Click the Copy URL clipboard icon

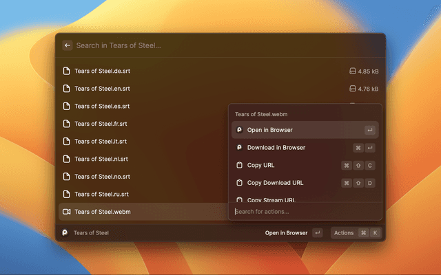239,165
